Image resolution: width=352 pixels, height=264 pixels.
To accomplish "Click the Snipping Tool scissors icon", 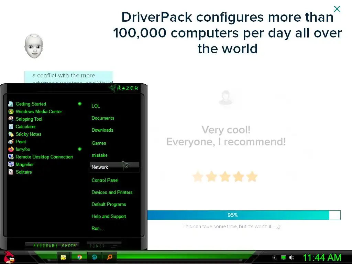I will [11, 119].
